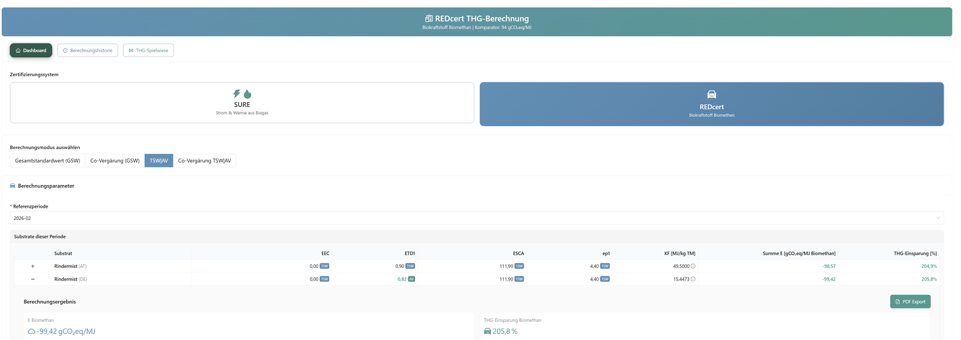Click the Substrate dieser Periode heading
Viewport: 961px width, 340px height.
pos(40,237)
